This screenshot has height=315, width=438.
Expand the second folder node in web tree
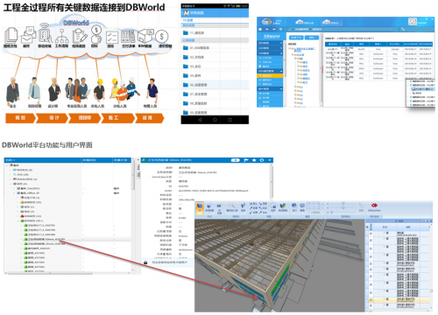coord(293,54)
